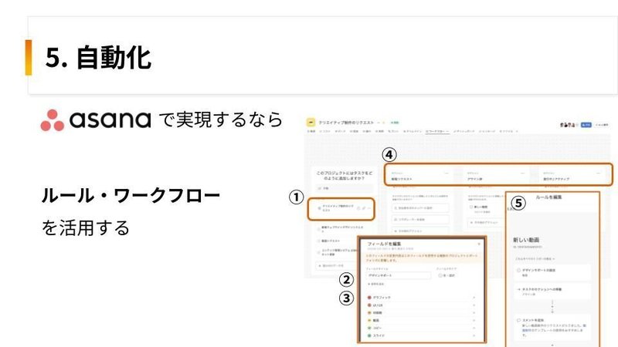The height and width of the screenshot is (347, 618).
Task: Select the デザイン中 section card
Action: point(496,176)
